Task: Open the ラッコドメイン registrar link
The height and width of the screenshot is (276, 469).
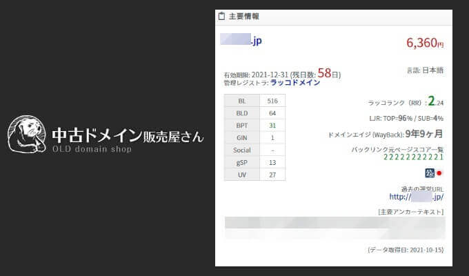Action: pos(295,83)
